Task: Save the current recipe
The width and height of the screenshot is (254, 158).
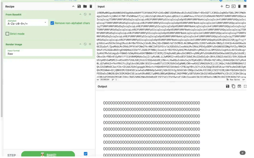Action: (x=79, y=7)
